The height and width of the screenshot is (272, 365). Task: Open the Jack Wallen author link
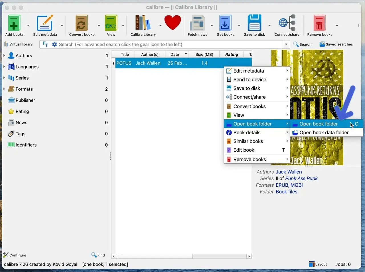point(289,172)
